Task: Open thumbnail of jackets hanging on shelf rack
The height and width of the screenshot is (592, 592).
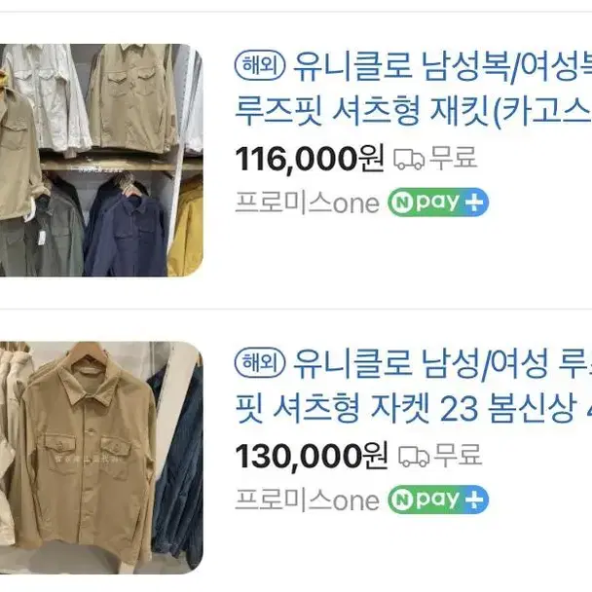Action: 101,160
